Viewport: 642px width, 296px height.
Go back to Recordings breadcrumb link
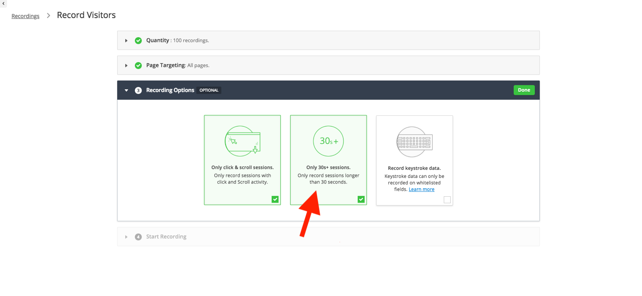(x=25, y=16)
